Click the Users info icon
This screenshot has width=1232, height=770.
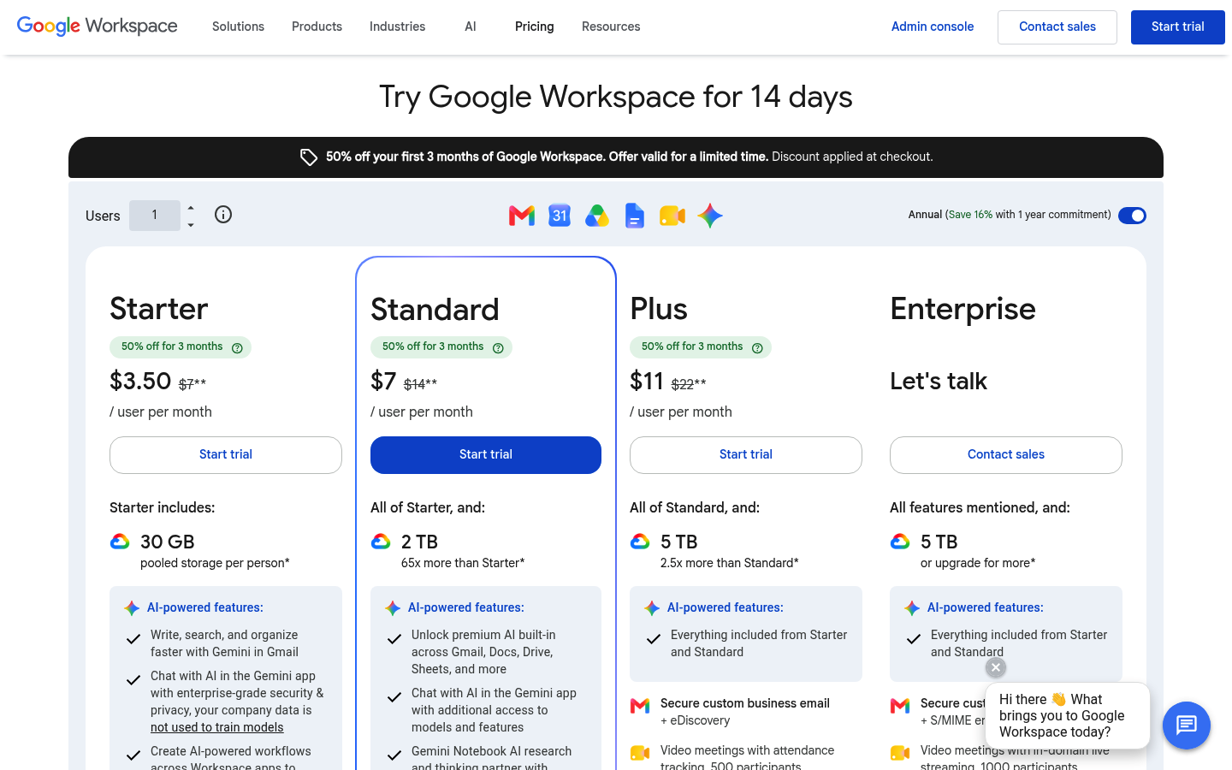click(x=223, y=215)
